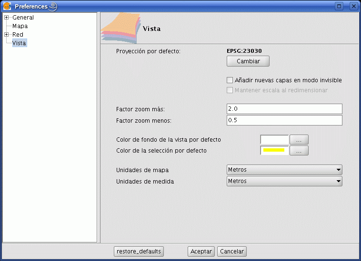The width and height of the screenshot is (361, 261).
Task: Click the Cancelar button
Action: [232, 251]
